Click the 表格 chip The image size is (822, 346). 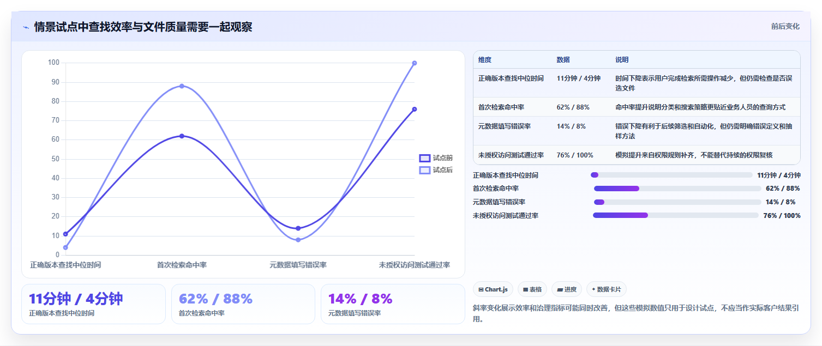(532, 289)
